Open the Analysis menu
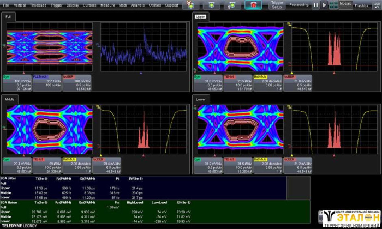The height and width of the screenshot is (229, 382). 138,5
